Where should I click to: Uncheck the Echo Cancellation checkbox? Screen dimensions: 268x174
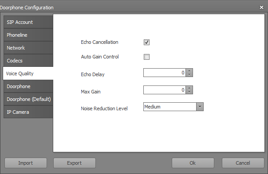pyautogui.click(x=146, y=43)
